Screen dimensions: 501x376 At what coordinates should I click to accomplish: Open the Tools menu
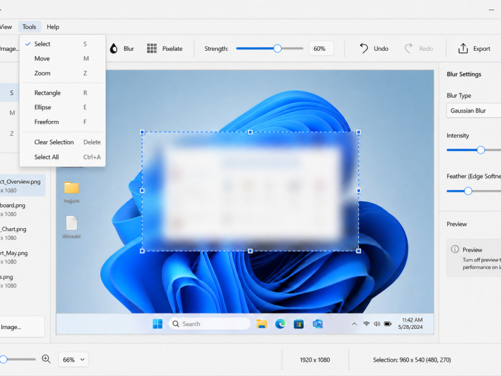[29, 27]
